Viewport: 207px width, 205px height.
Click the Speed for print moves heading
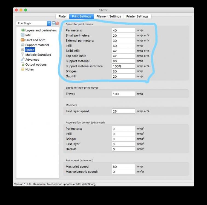[x=79, y=24]
